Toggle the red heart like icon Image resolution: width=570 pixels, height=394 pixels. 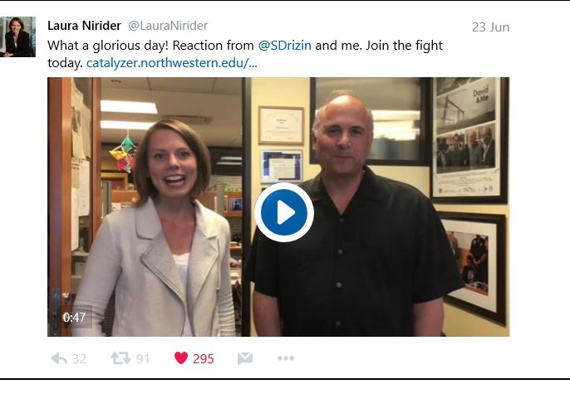[x=181, y=358]
